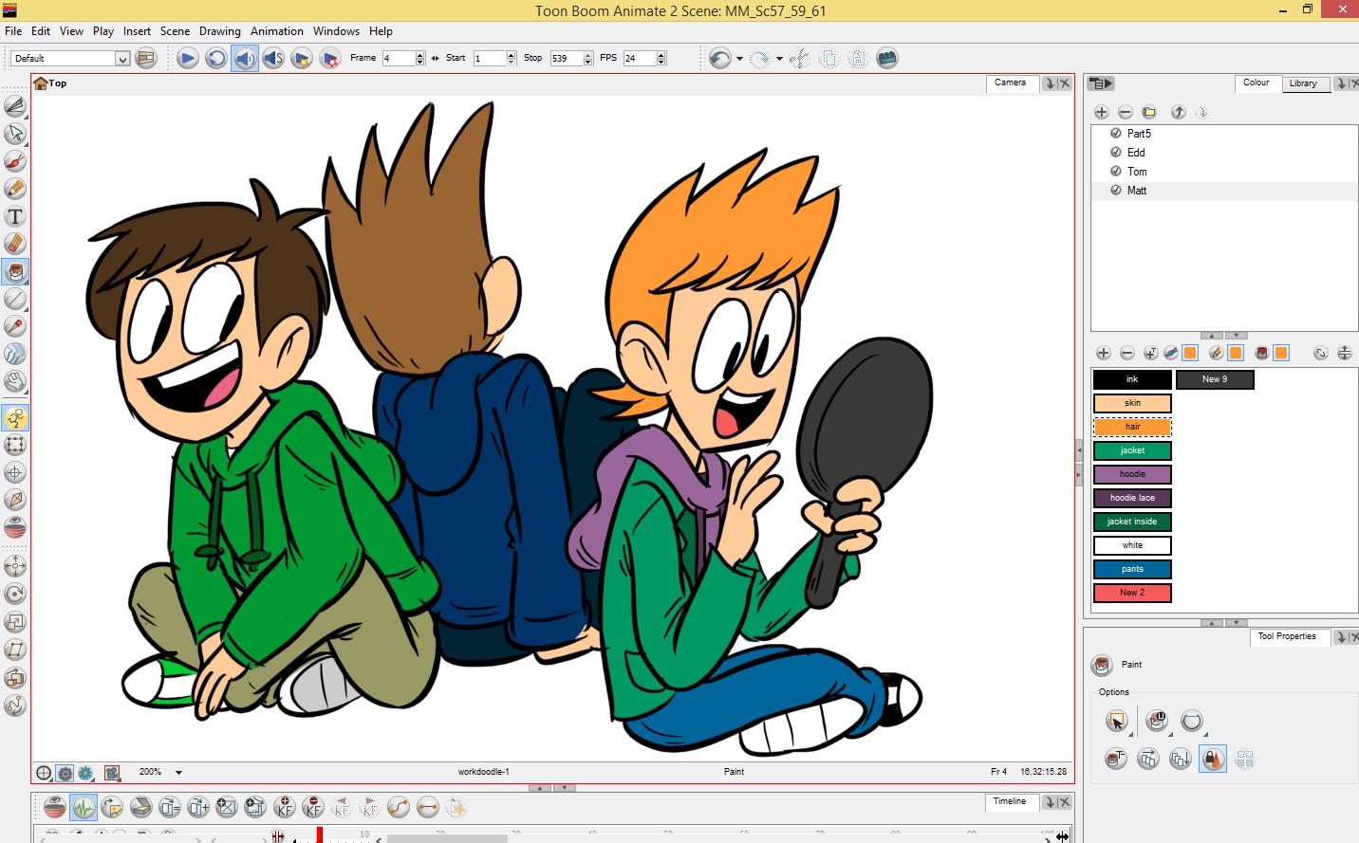
Task: Toggle the Matt palette checkmark
Action: point(1116,191)
